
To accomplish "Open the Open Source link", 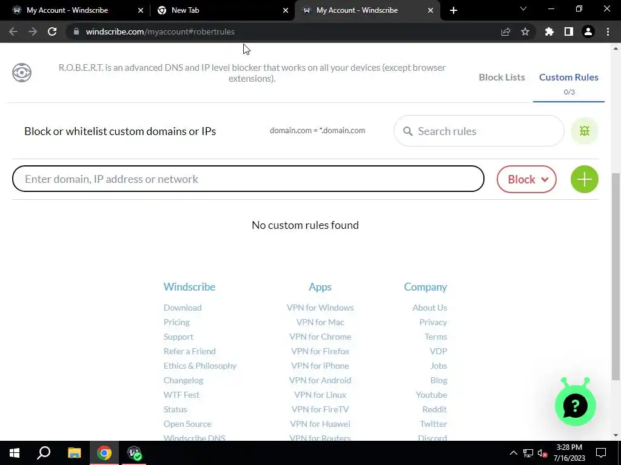I will tap(187, 424).
